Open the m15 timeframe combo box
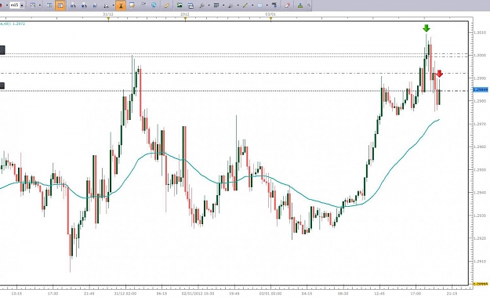 (16, 5)
